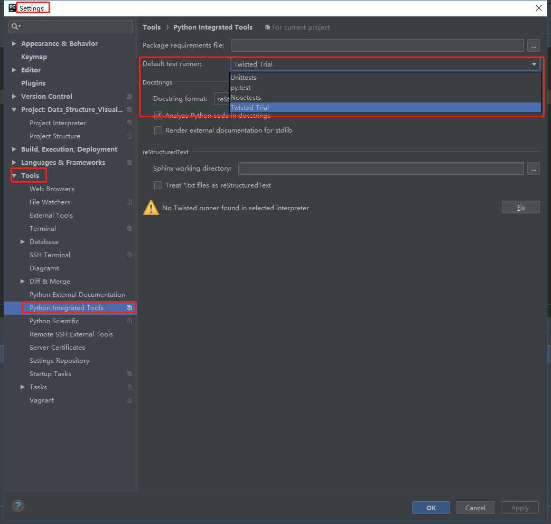Expand the Diff & Merge node
551x524 pixels.
coord(23,281)
